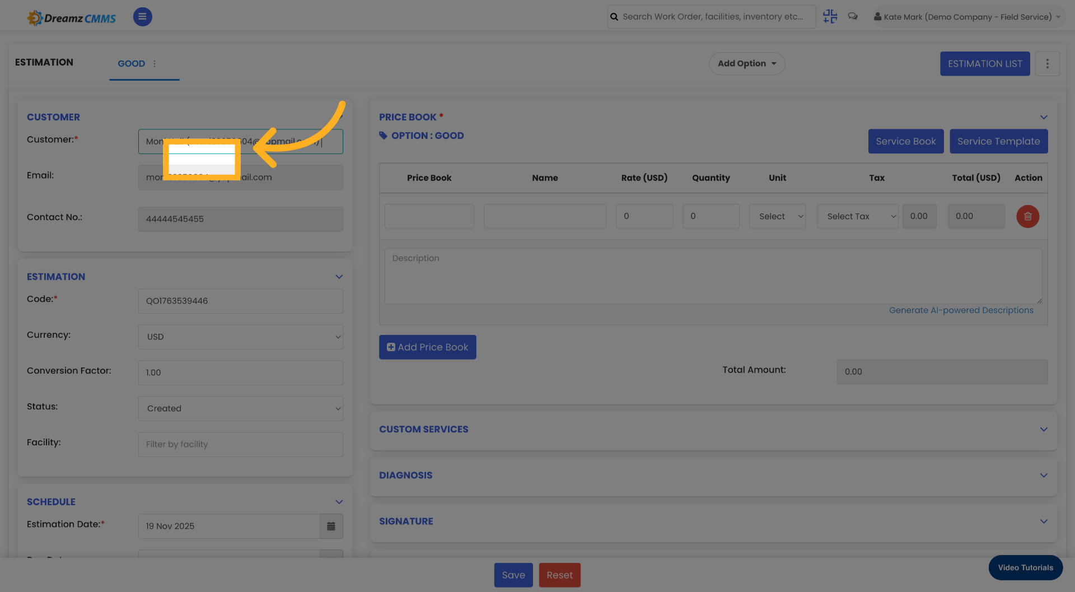Collapse the Estimation section chevron

click(339, 276)
